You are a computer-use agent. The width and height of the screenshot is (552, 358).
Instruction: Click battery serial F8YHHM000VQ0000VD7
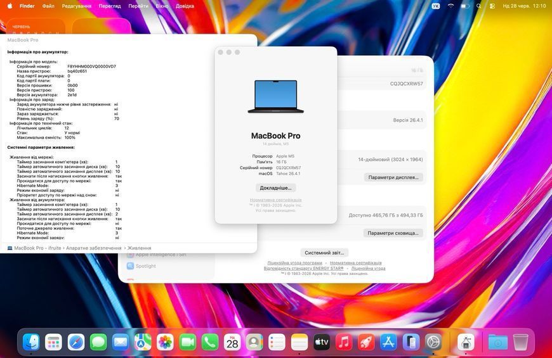click(x=91, y=66)
